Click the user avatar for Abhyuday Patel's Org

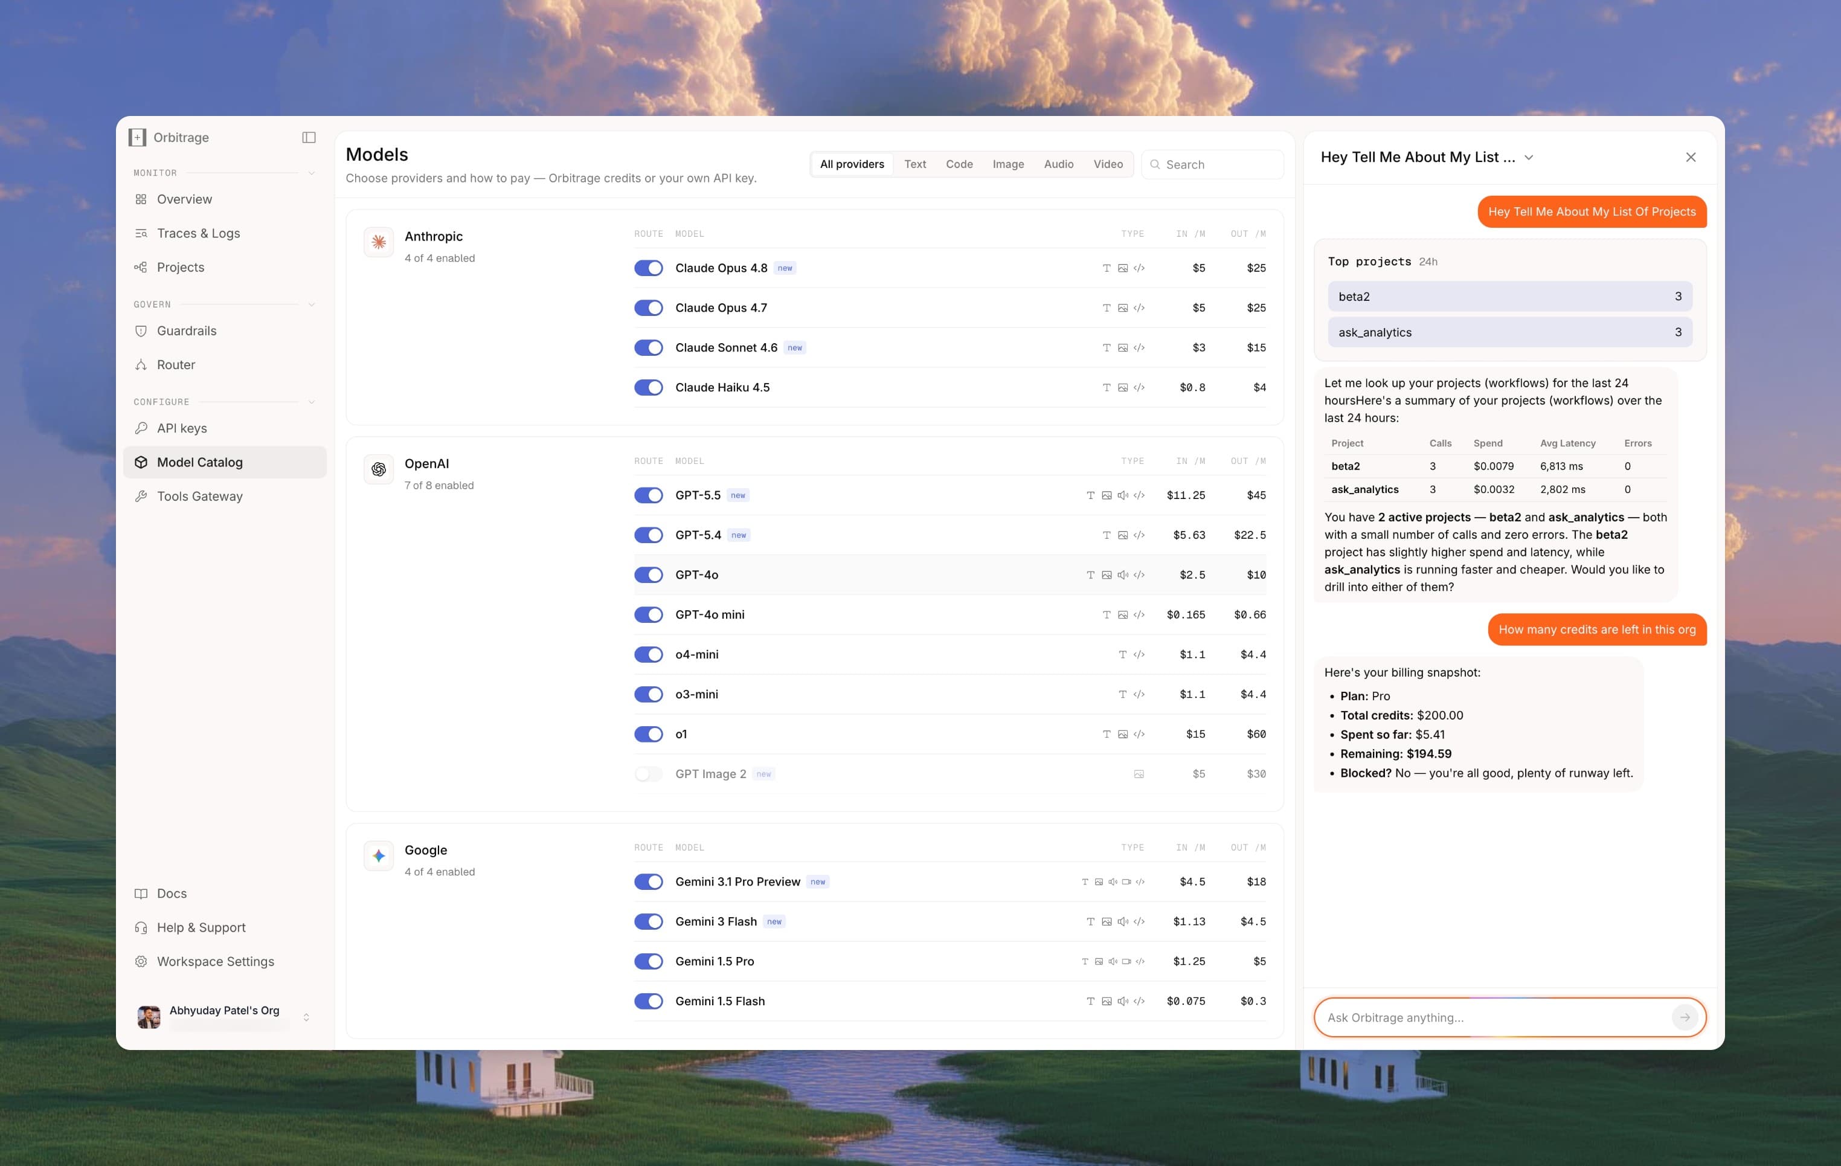[149, 1017]
